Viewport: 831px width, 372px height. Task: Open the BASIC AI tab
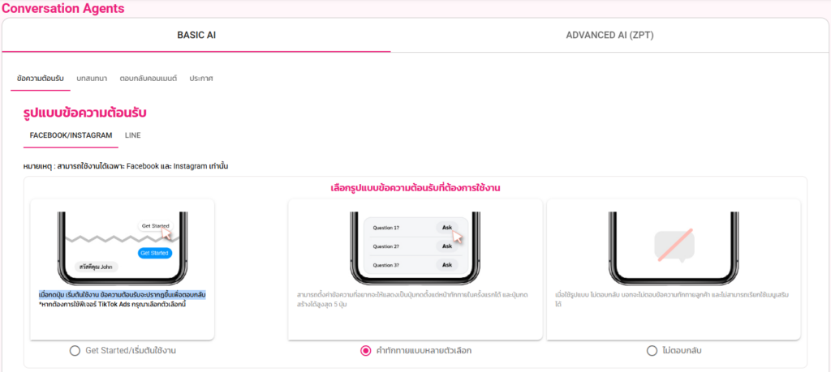click(196, 36)
